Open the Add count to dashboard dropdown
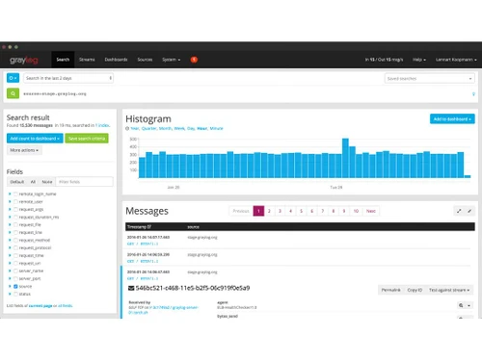 (35, 139)
